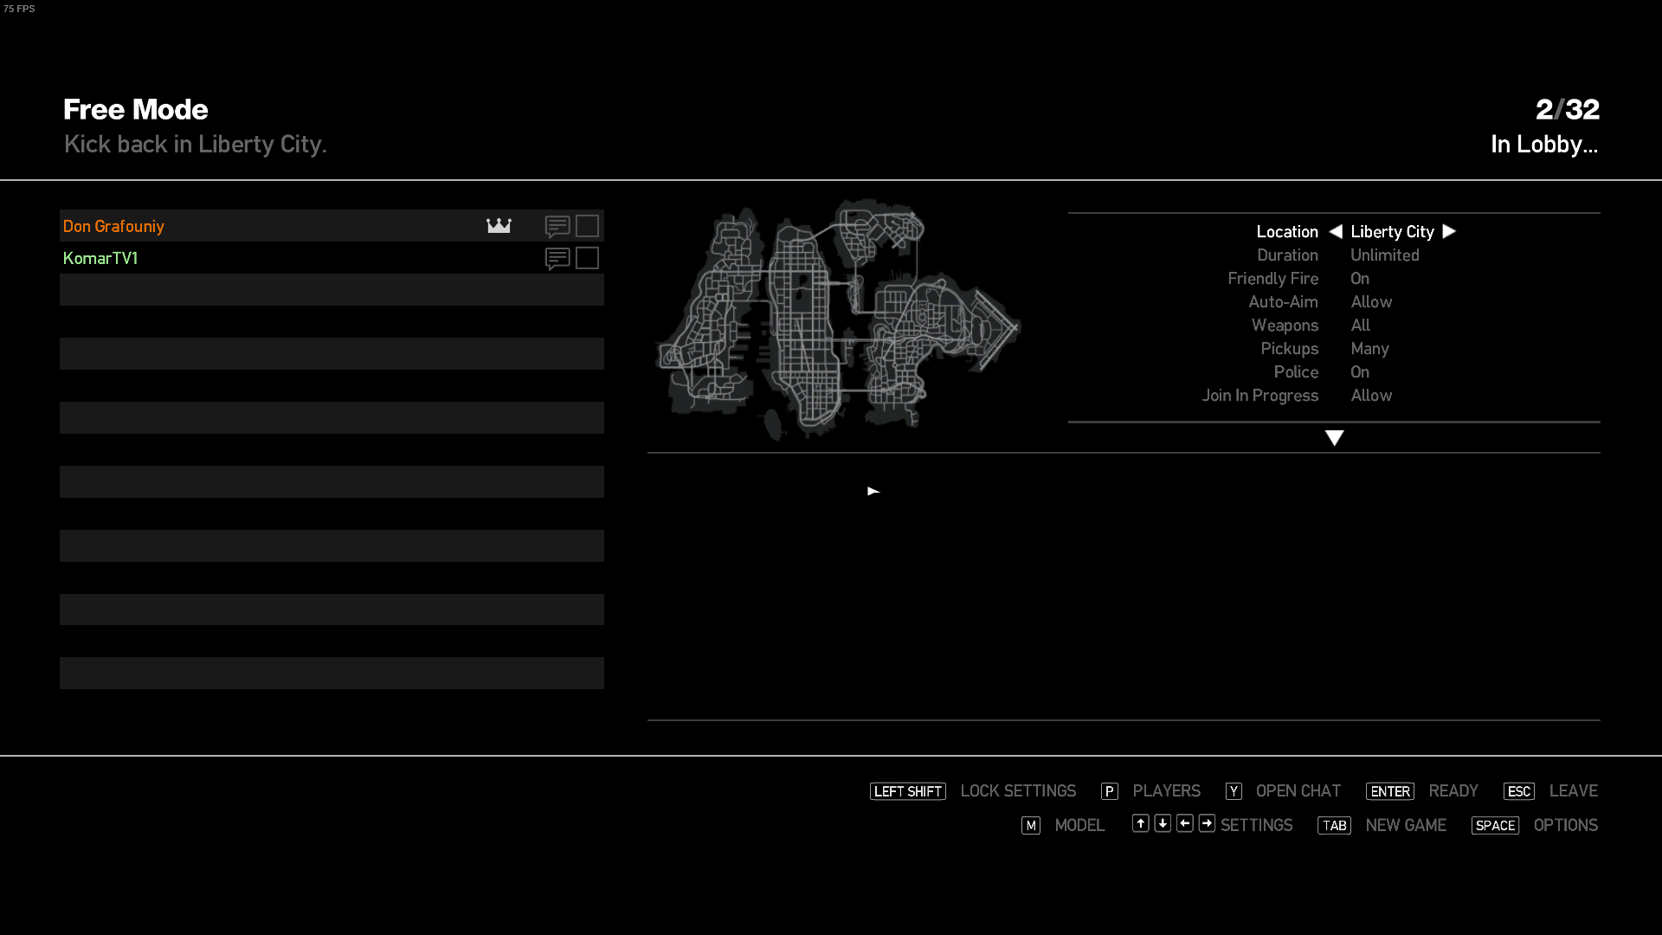Switch Location to previous with left arrow
The height and width of the screenshot is (935, 1662).
click(1336, 232)
